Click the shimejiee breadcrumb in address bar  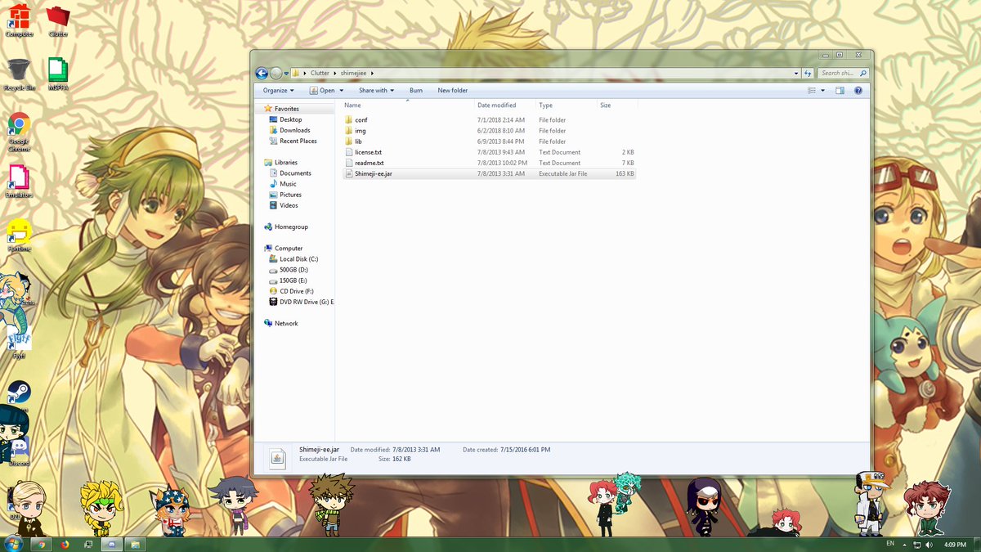[354, 74]
